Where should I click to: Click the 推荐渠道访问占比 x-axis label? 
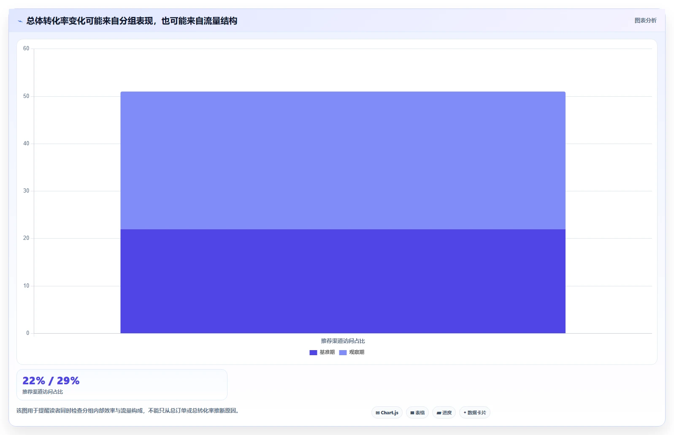pyautogui.click(x=343, y=341)
